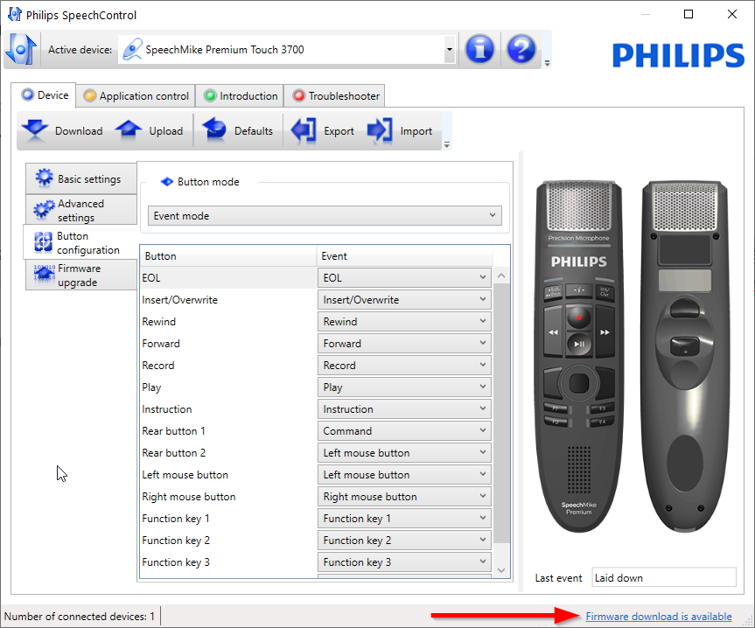Open the Active device dropdown
Viewport: 755px width, 628px height.
[450, 49]
